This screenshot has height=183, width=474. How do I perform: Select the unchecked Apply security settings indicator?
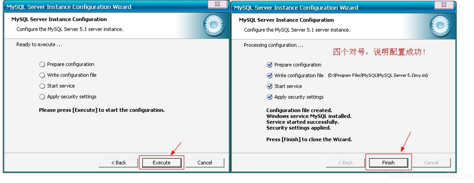42,97
